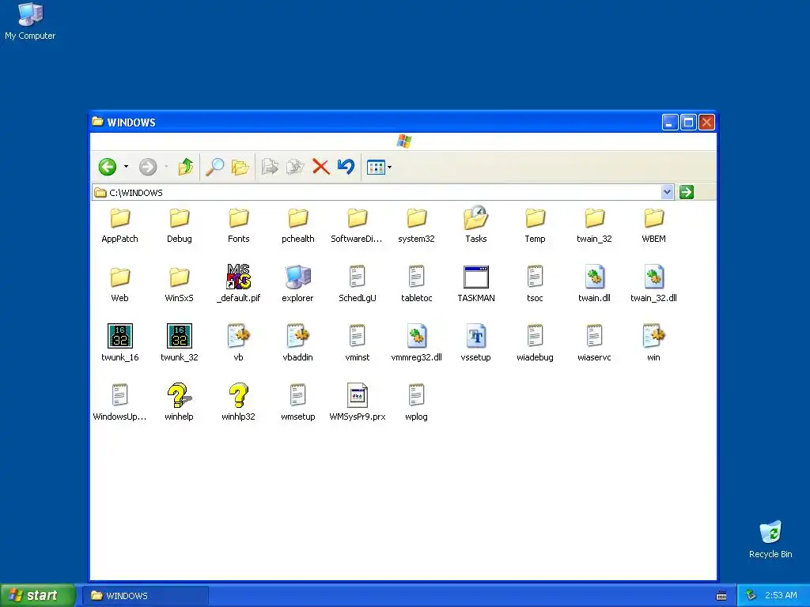Screen dimensions: 810x607
Task: Select the vminst file
Action: coord(357,343)
